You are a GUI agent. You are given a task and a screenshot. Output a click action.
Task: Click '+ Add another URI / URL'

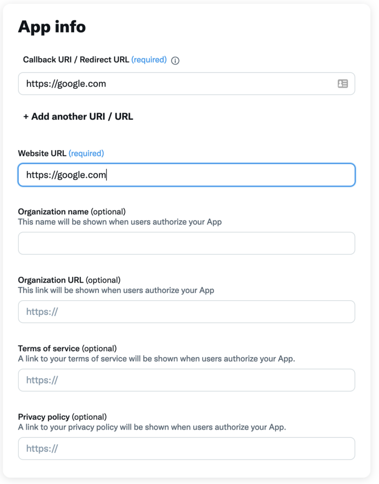78,116
